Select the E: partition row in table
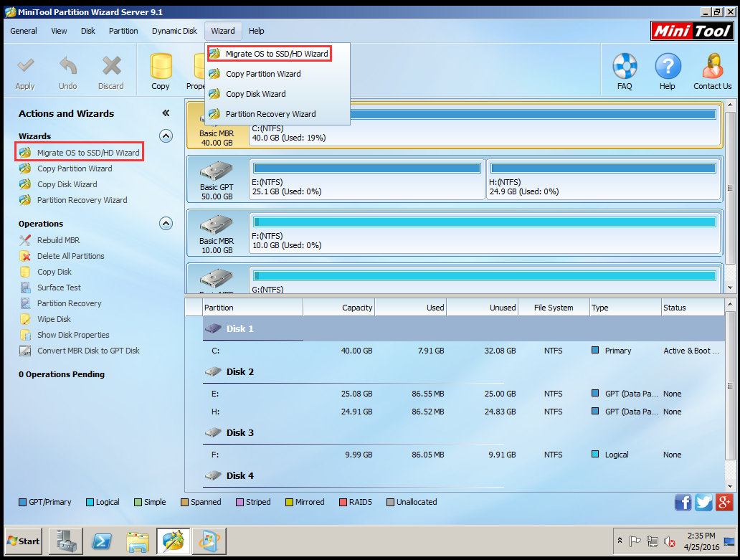Viewport: 740px width, 560px height. (464, 394)
